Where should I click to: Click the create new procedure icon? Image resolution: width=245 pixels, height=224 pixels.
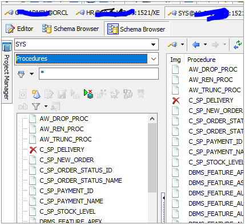36,94
